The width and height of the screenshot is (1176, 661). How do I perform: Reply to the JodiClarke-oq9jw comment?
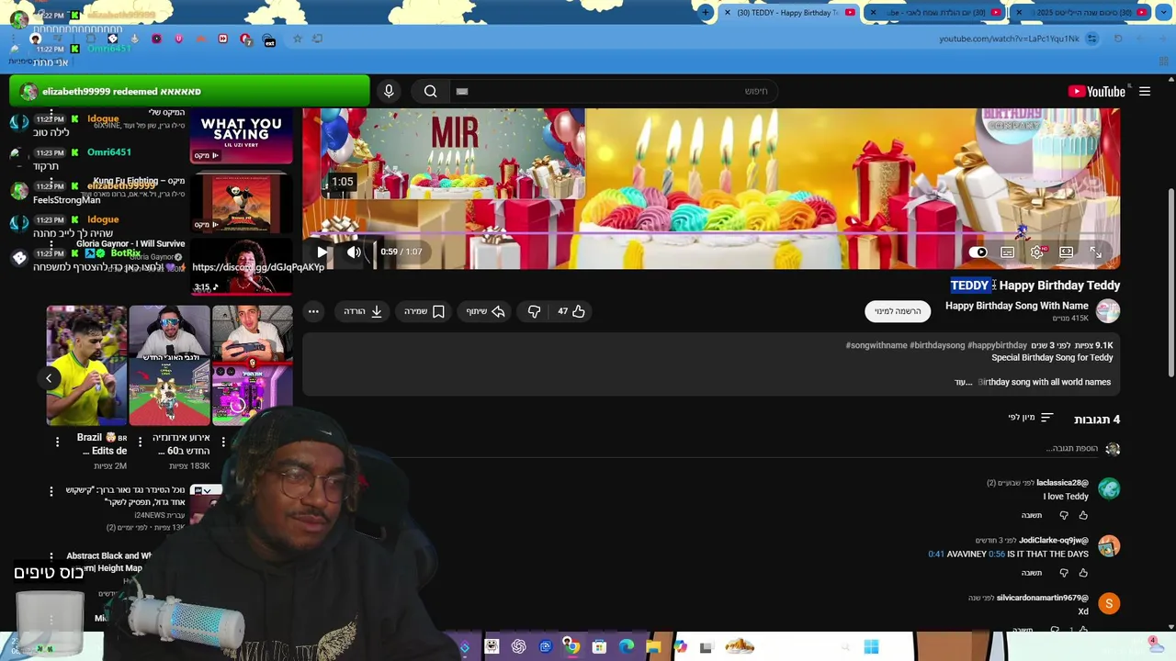pyautogui.click(x=1032, y=572)
